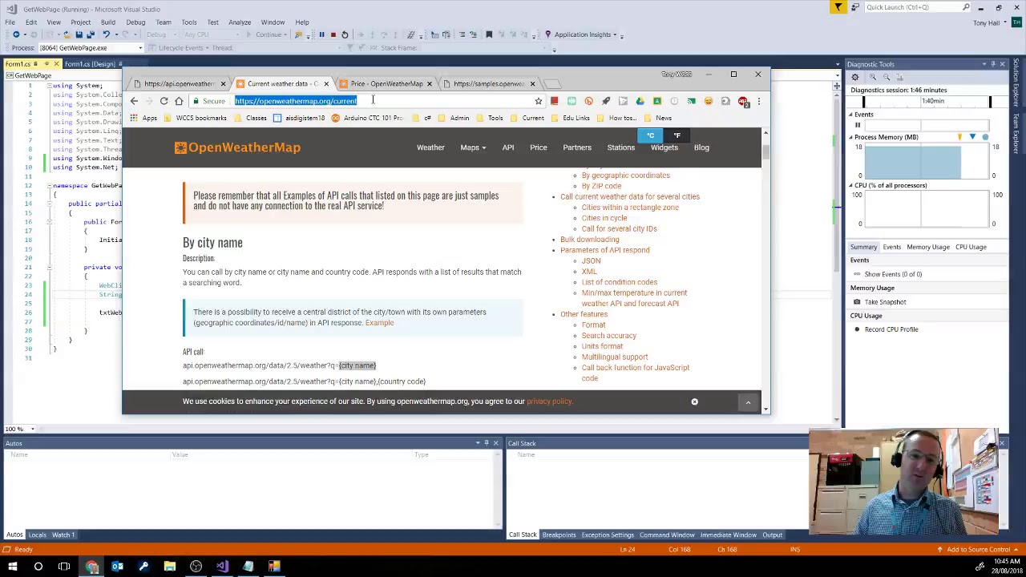Screen dimensions: 1026x577
Task: Open Locals tab at bottom
Action: pos(38,535)
